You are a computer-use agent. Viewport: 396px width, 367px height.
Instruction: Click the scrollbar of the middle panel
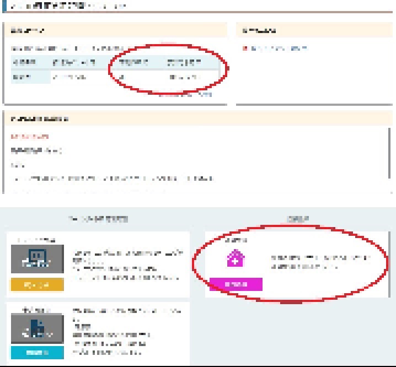coord(391,160)
